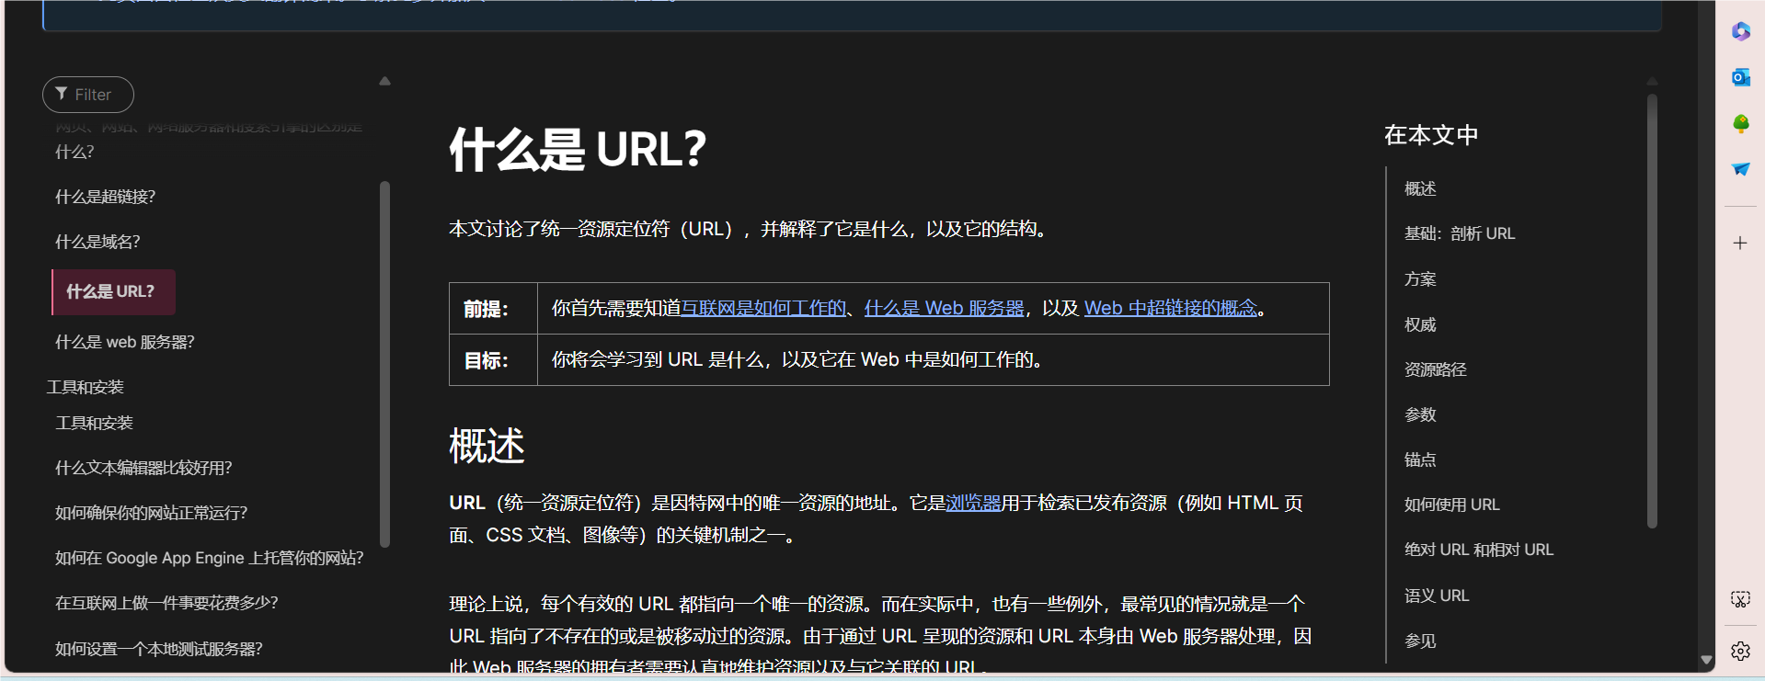Jump to 语义 URL section
The height and width of the screenshot is (681, 1765).
point(1437,596)
